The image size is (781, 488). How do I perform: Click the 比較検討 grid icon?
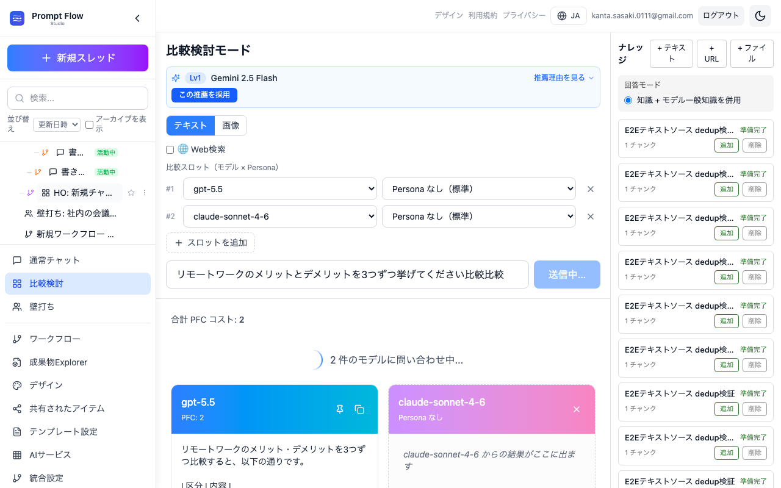click(17, 284)
